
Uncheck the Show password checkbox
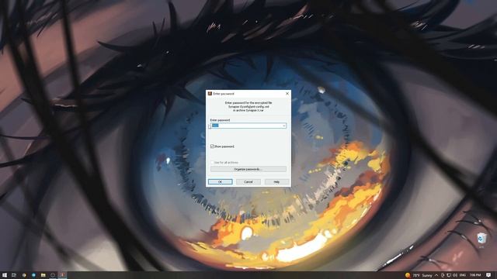pyautogui.click(x=212, y=146)
